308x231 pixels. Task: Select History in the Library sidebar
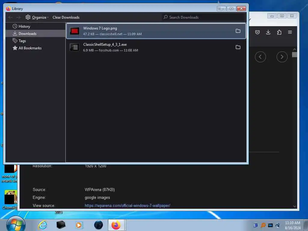tap(35, 26)
